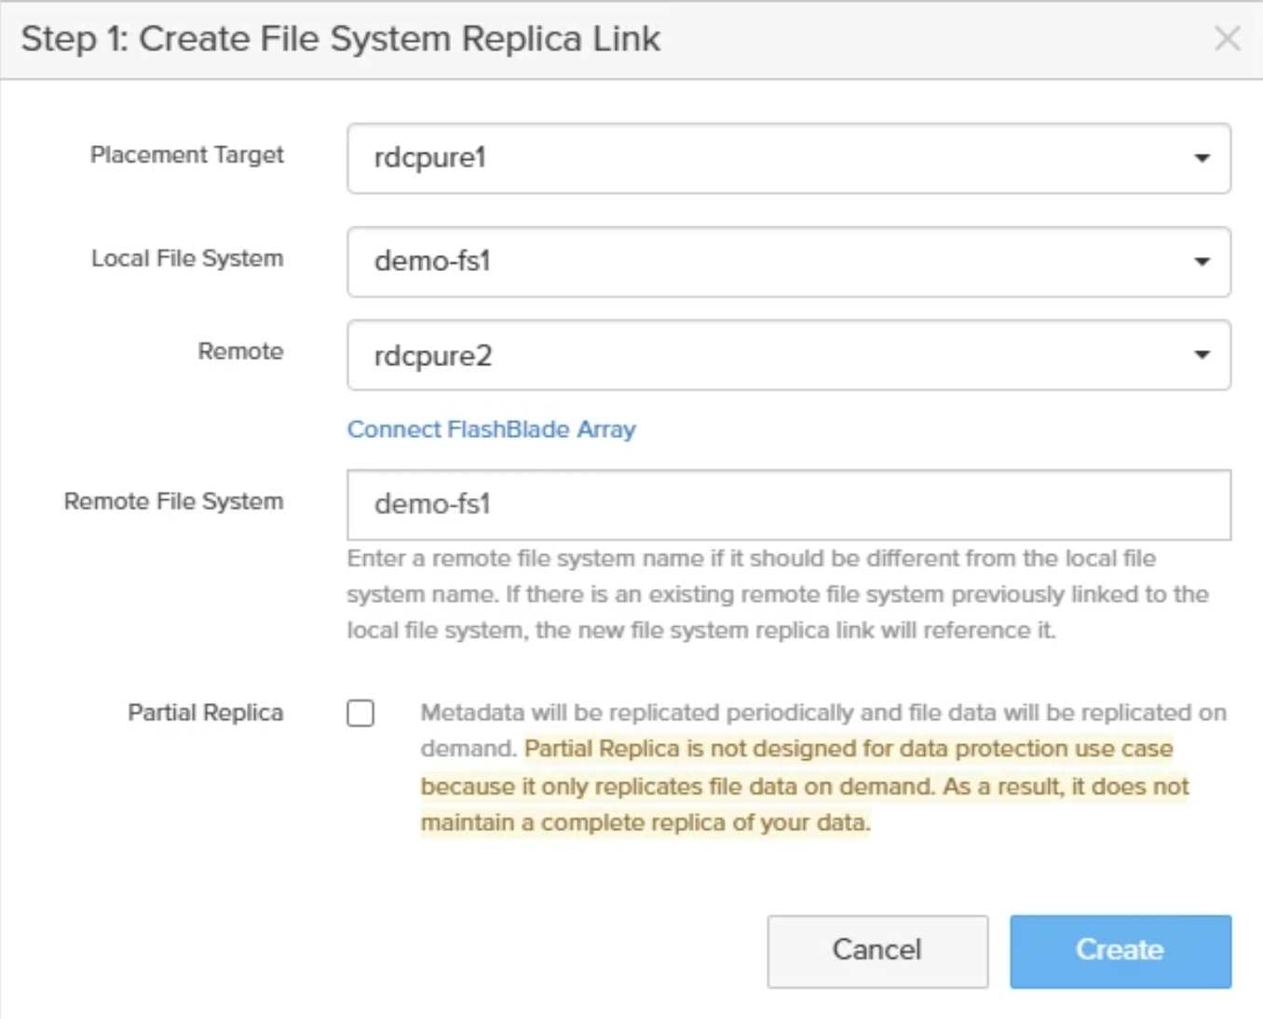Image resolution: width=1263 pixels, height=1019 pixels.
Task: Click the dialog title bar text
Action: 342,39
